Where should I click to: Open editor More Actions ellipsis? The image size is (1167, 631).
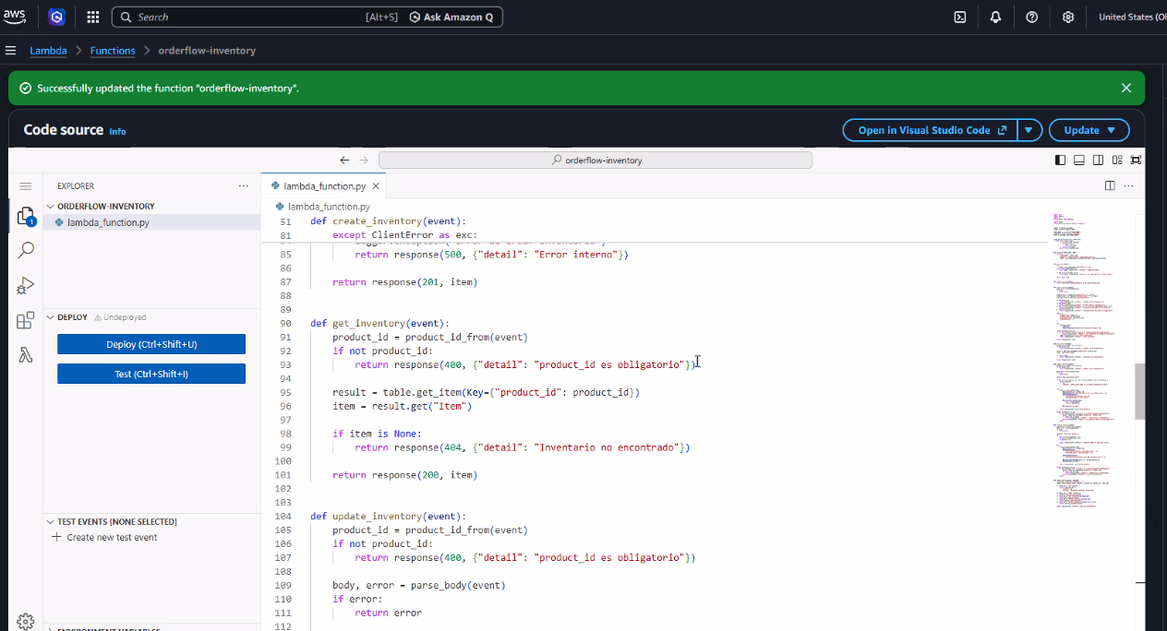1129,185
